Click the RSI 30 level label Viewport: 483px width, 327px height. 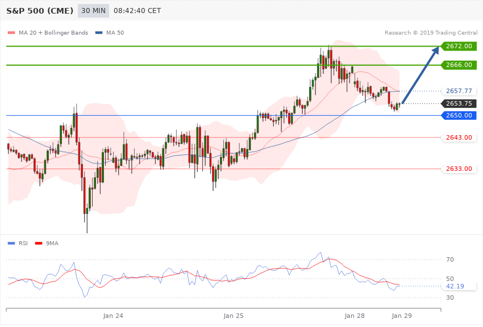449,298
